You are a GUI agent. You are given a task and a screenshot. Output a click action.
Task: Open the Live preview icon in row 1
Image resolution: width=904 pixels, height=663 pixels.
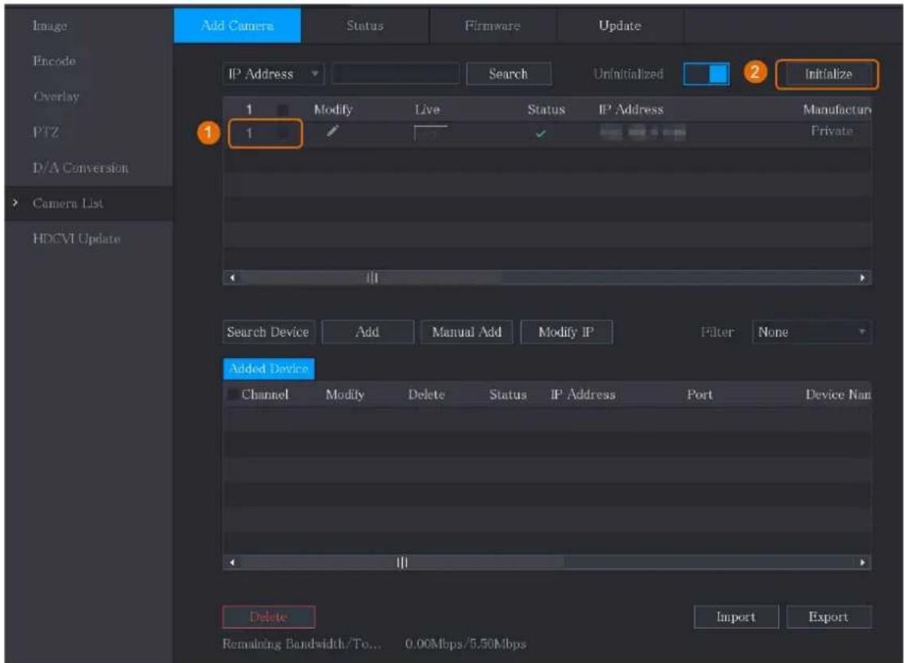[430, 134]
